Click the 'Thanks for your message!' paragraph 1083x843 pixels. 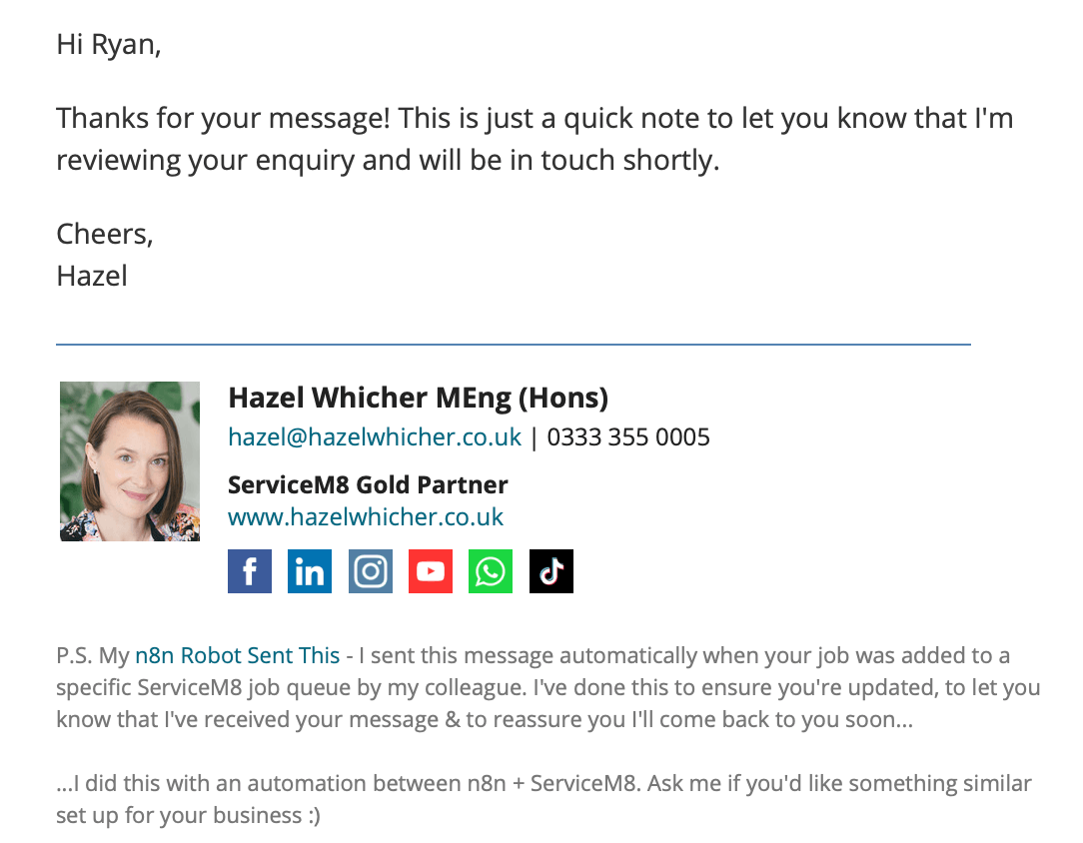[x=535, y=139]
